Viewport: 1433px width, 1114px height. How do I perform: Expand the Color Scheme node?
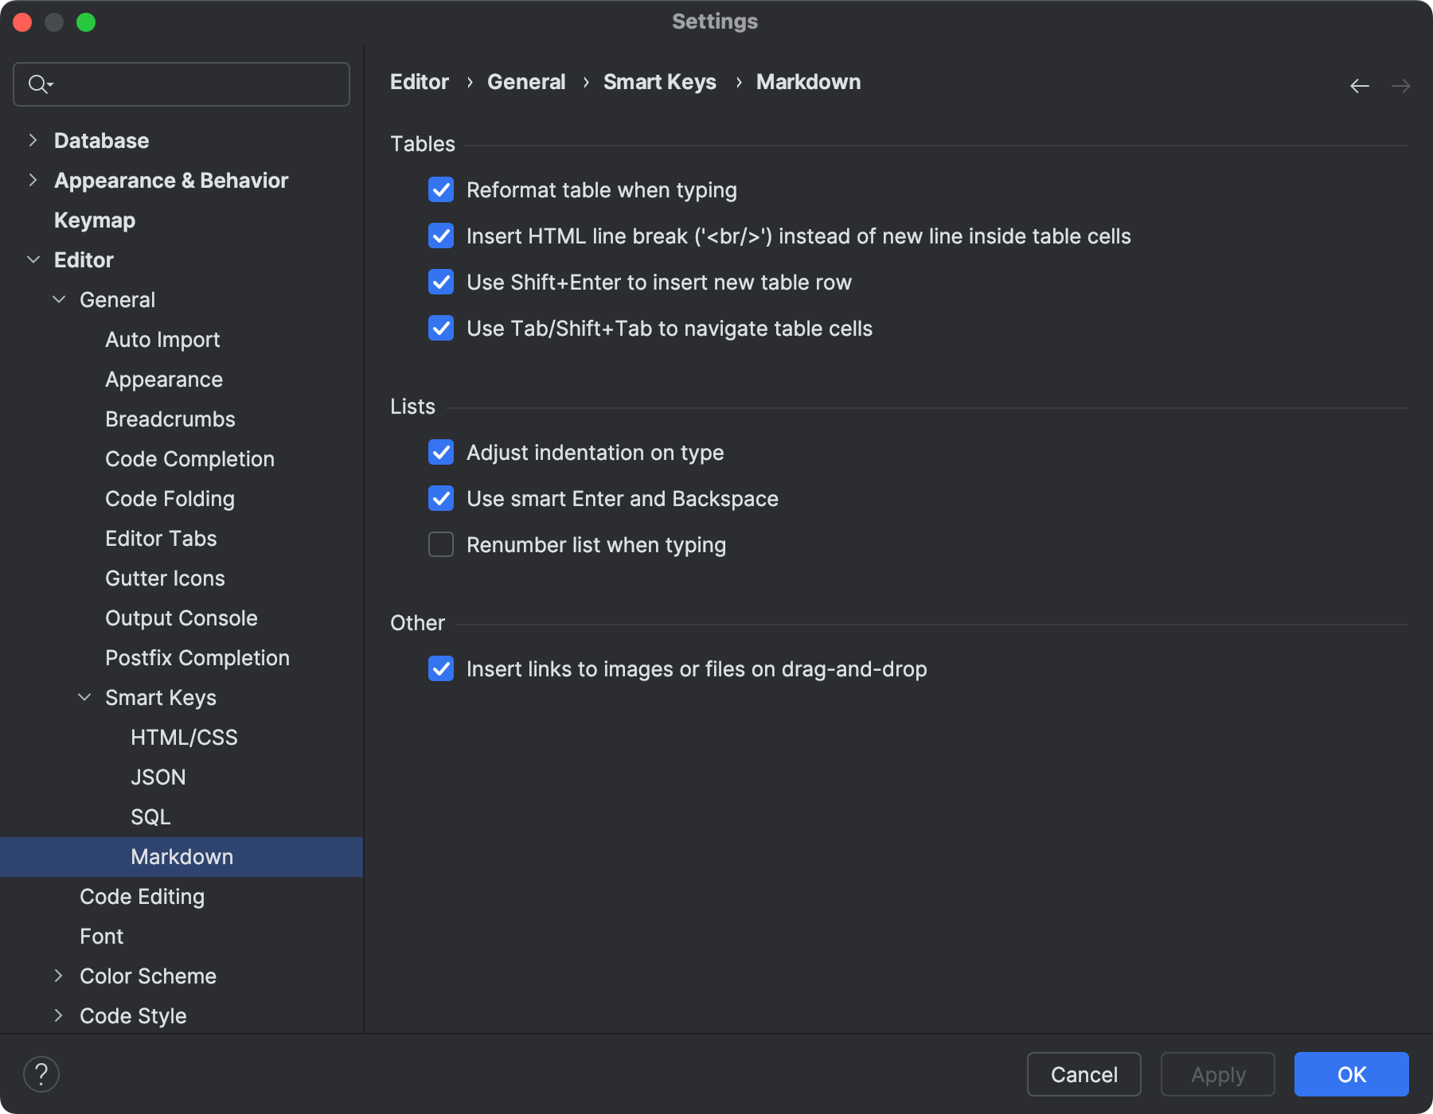(x=58, y=976)
